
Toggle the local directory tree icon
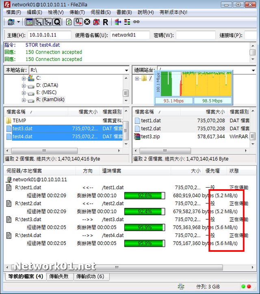[x=39, y=22]
